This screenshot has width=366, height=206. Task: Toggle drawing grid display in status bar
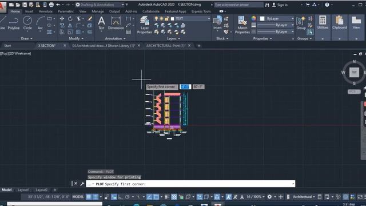[89, 197]
